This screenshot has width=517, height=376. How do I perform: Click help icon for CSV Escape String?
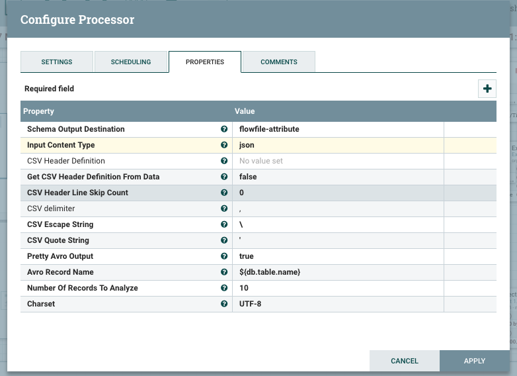pos(224,224)
